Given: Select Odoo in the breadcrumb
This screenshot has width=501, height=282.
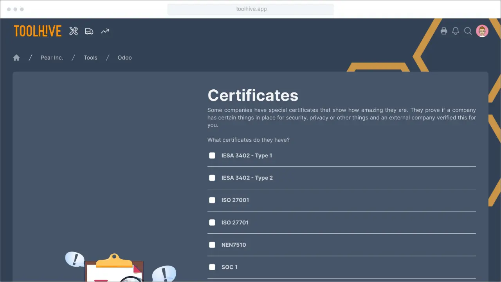Looking at the screenshot, I should point(124,58).
